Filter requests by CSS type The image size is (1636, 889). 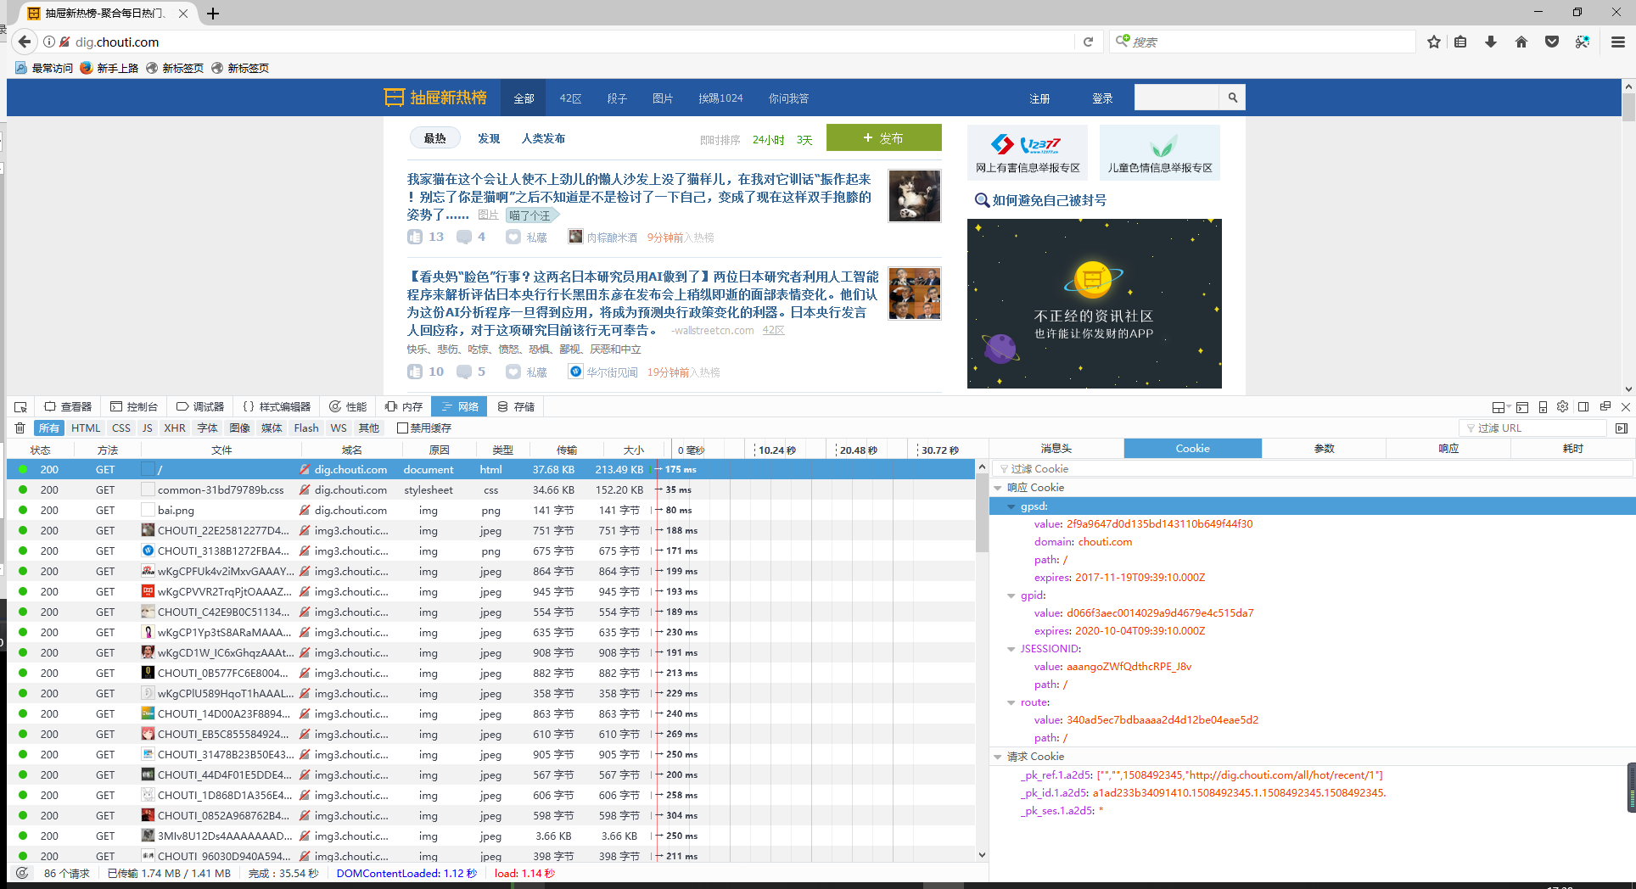[121, 428]
